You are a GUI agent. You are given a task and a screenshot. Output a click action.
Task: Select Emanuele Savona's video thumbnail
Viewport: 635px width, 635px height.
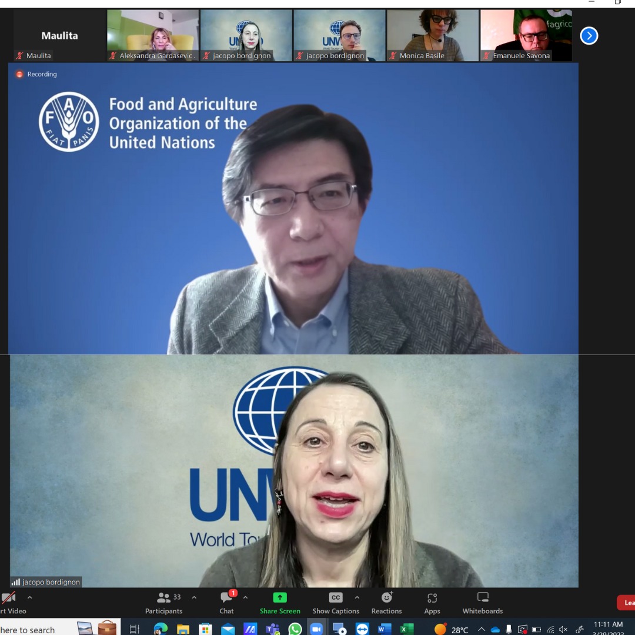(526, 35)
